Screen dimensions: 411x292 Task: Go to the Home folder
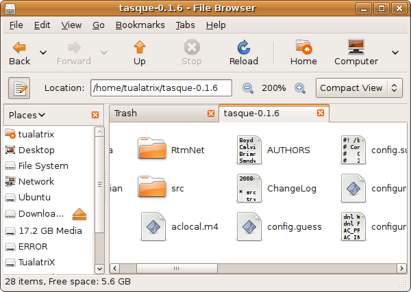click(303, 48)
